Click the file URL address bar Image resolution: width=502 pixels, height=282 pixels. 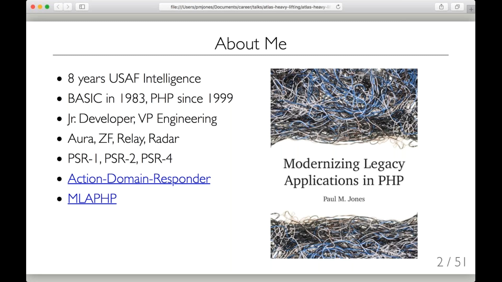click(251, 7)
